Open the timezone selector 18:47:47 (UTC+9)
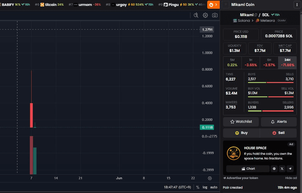 click(177, 187)
